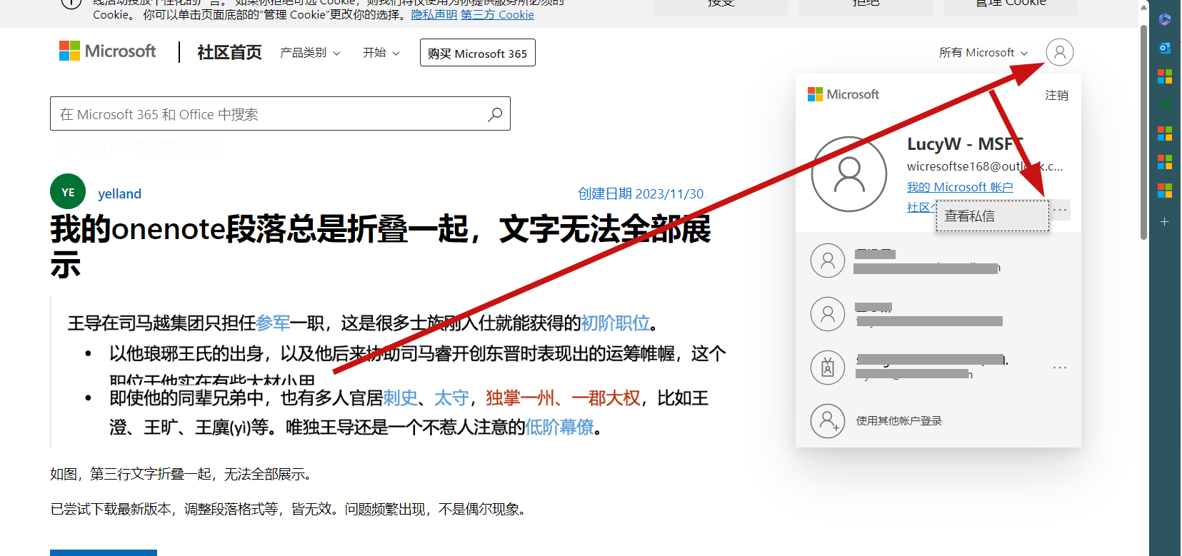The height and width of the screenshot is (556, 1182).
Task: Expand the 产品类别 dropdown
Action: point(310,53)
